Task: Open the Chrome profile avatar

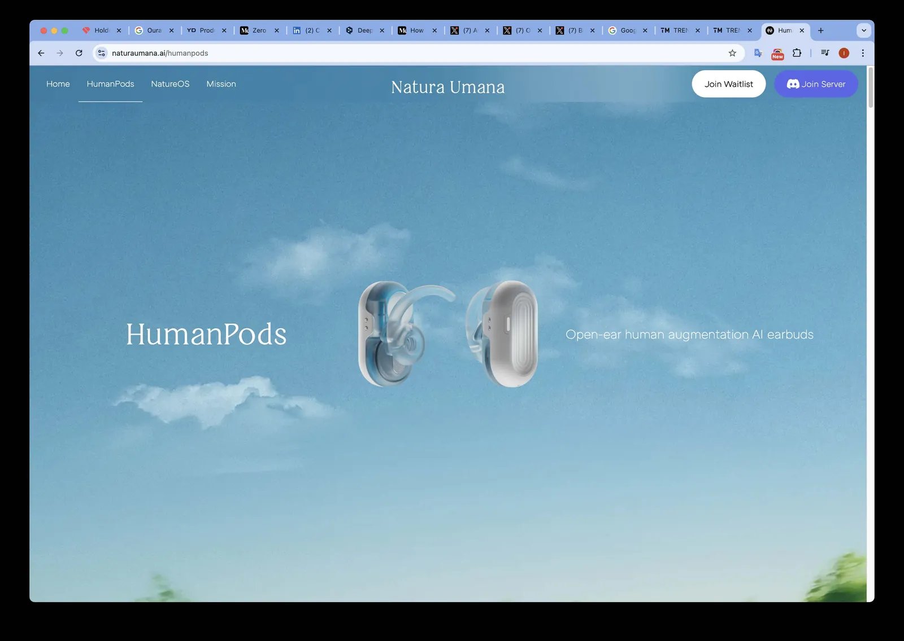Action: 844,53
